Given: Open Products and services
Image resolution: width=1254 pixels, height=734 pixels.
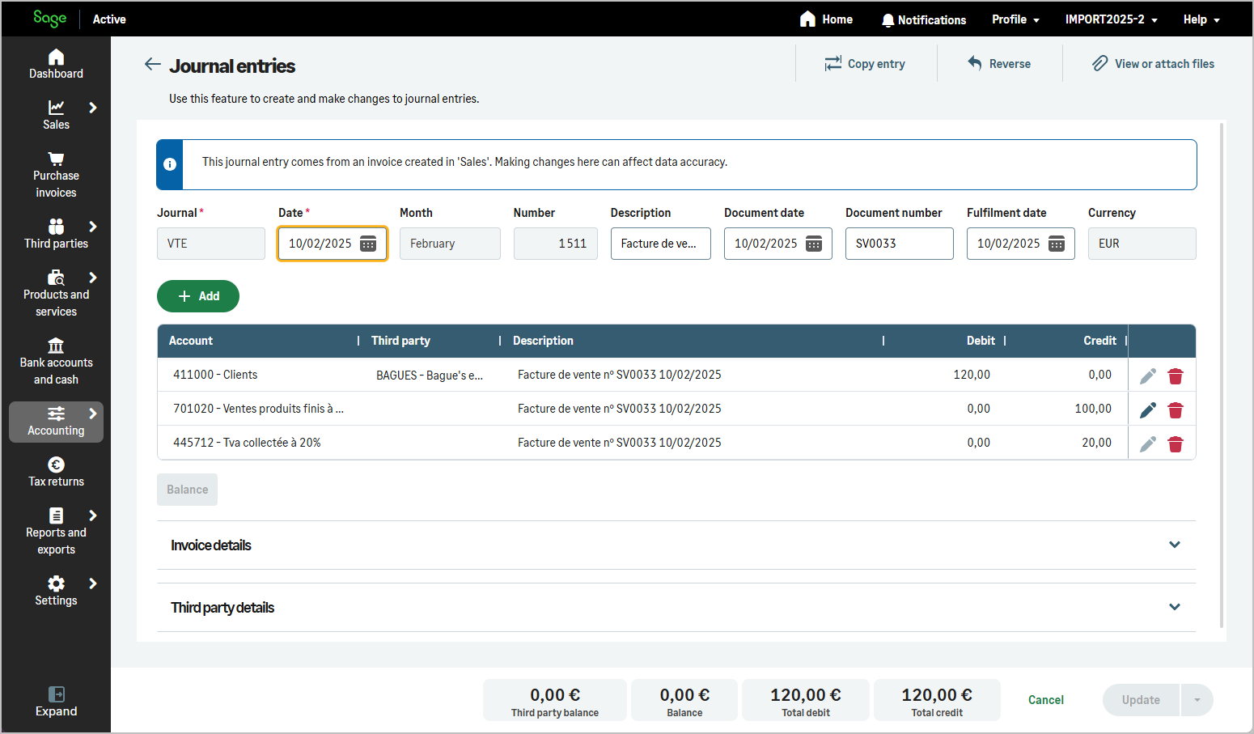Looking at the screenshot, I should 56,294.
